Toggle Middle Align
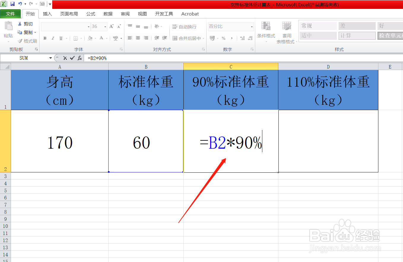This screenshot has width=403, height=262. coord(138,26)
